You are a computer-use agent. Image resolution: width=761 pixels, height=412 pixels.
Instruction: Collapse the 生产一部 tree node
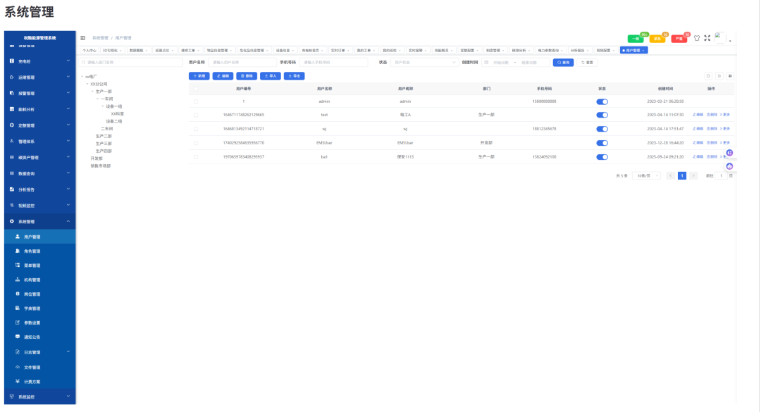(x=92, y=92)
